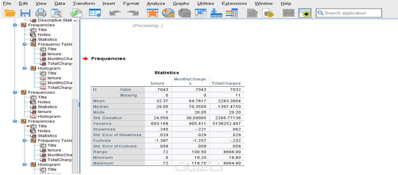
Task: Click the Frequencies heading in output pane
Action: [108, 59]
